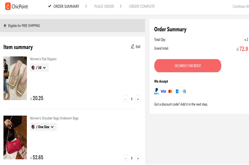Click the Diners Club card icon
The width and height of the screenshot is (249, 166).
tap(184, 91)
